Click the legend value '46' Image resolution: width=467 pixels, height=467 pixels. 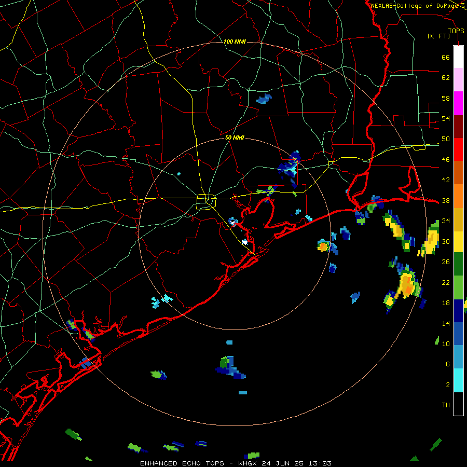tap(446, 160)
